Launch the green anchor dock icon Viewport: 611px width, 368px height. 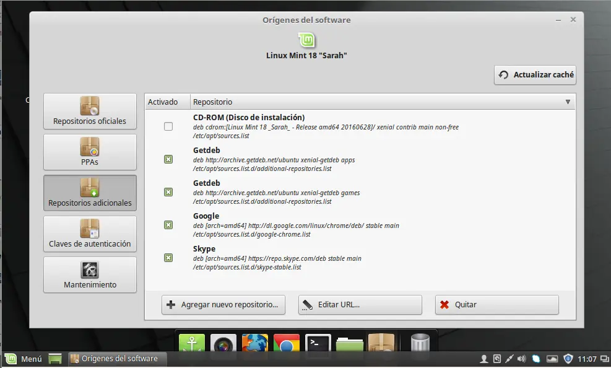[x=192, y=343]
